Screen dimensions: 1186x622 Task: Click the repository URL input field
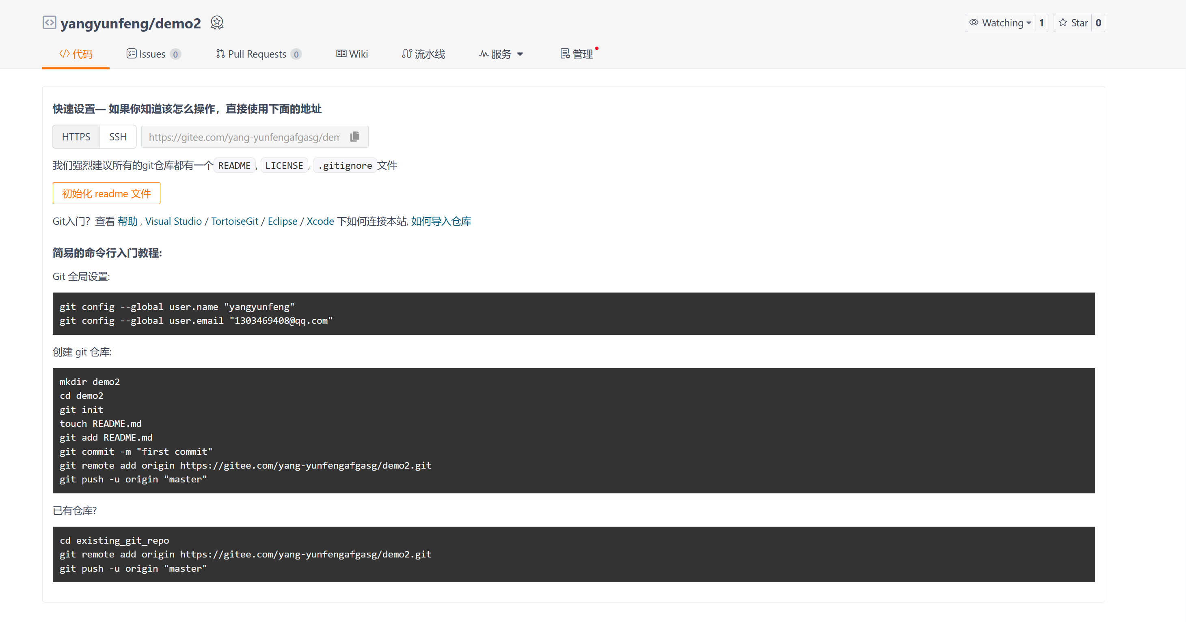(x=244, y=137)
